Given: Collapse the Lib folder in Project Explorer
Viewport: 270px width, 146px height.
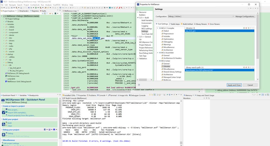Looking at the screenshot, I should pos(4,65).
